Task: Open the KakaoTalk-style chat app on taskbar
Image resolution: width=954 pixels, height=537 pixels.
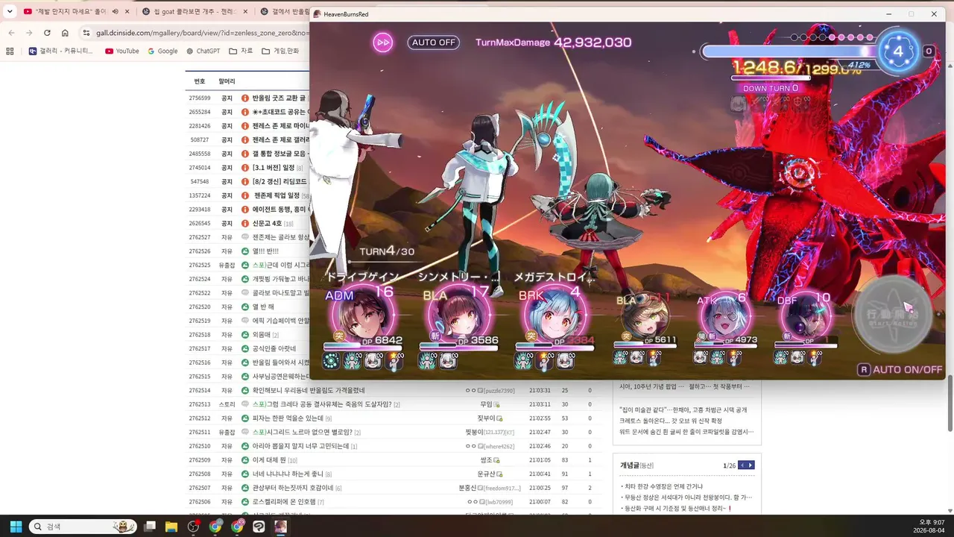Action: click(x=259, y=527)
